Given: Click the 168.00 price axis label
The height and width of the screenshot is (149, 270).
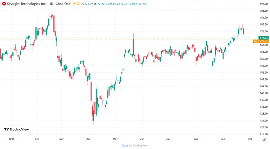Looking at the screenshot, I should (264, 45).
